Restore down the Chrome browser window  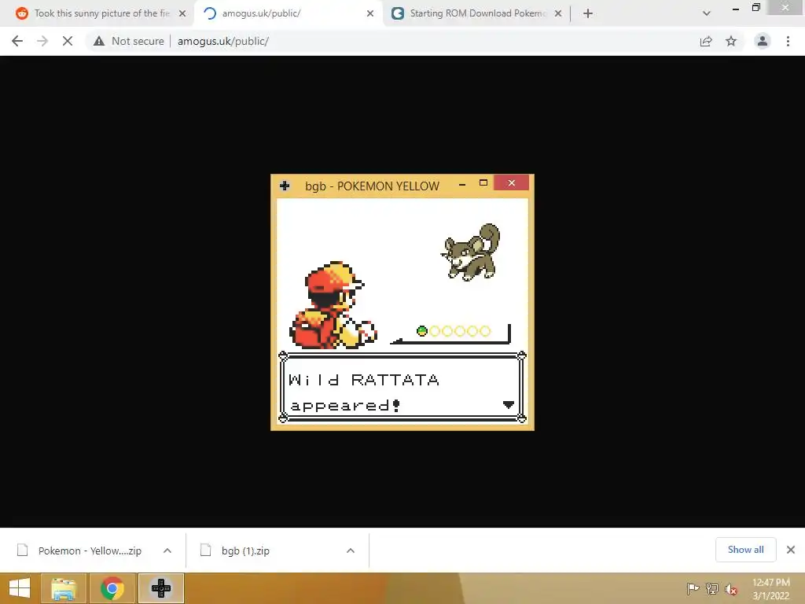(x=755, y=7)
